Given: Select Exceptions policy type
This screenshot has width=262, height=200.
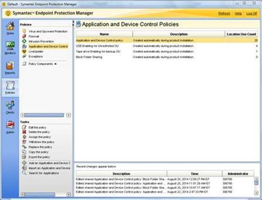Looking at the screenshot, I should [x=36, y=57].
